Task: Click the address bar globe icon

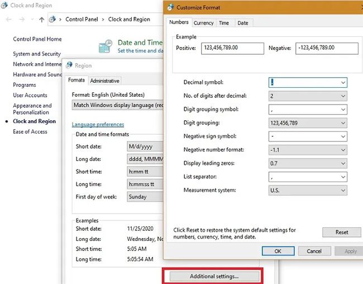Action: (x=52, y=19)
